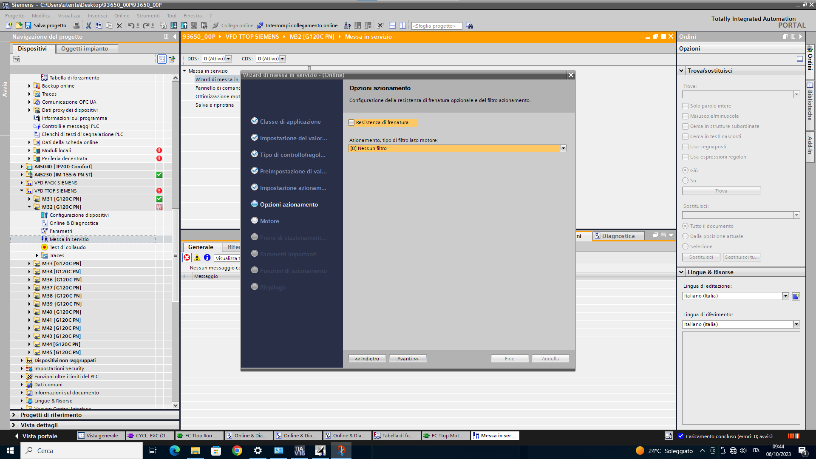This screenshot has width=816, height=459.
Task: Click Interrompi collegamento online
Action: point(297,25)
